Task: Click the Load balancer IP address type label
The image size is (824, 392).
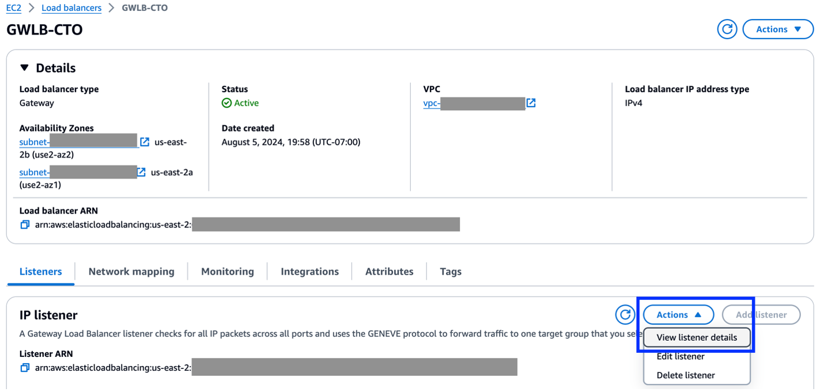Action: [687, 89]
